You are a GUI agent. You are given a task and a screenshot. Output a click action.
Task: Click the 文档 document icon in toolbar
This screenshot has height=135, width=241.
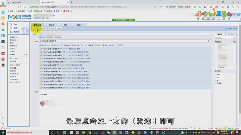pos(82,45)
